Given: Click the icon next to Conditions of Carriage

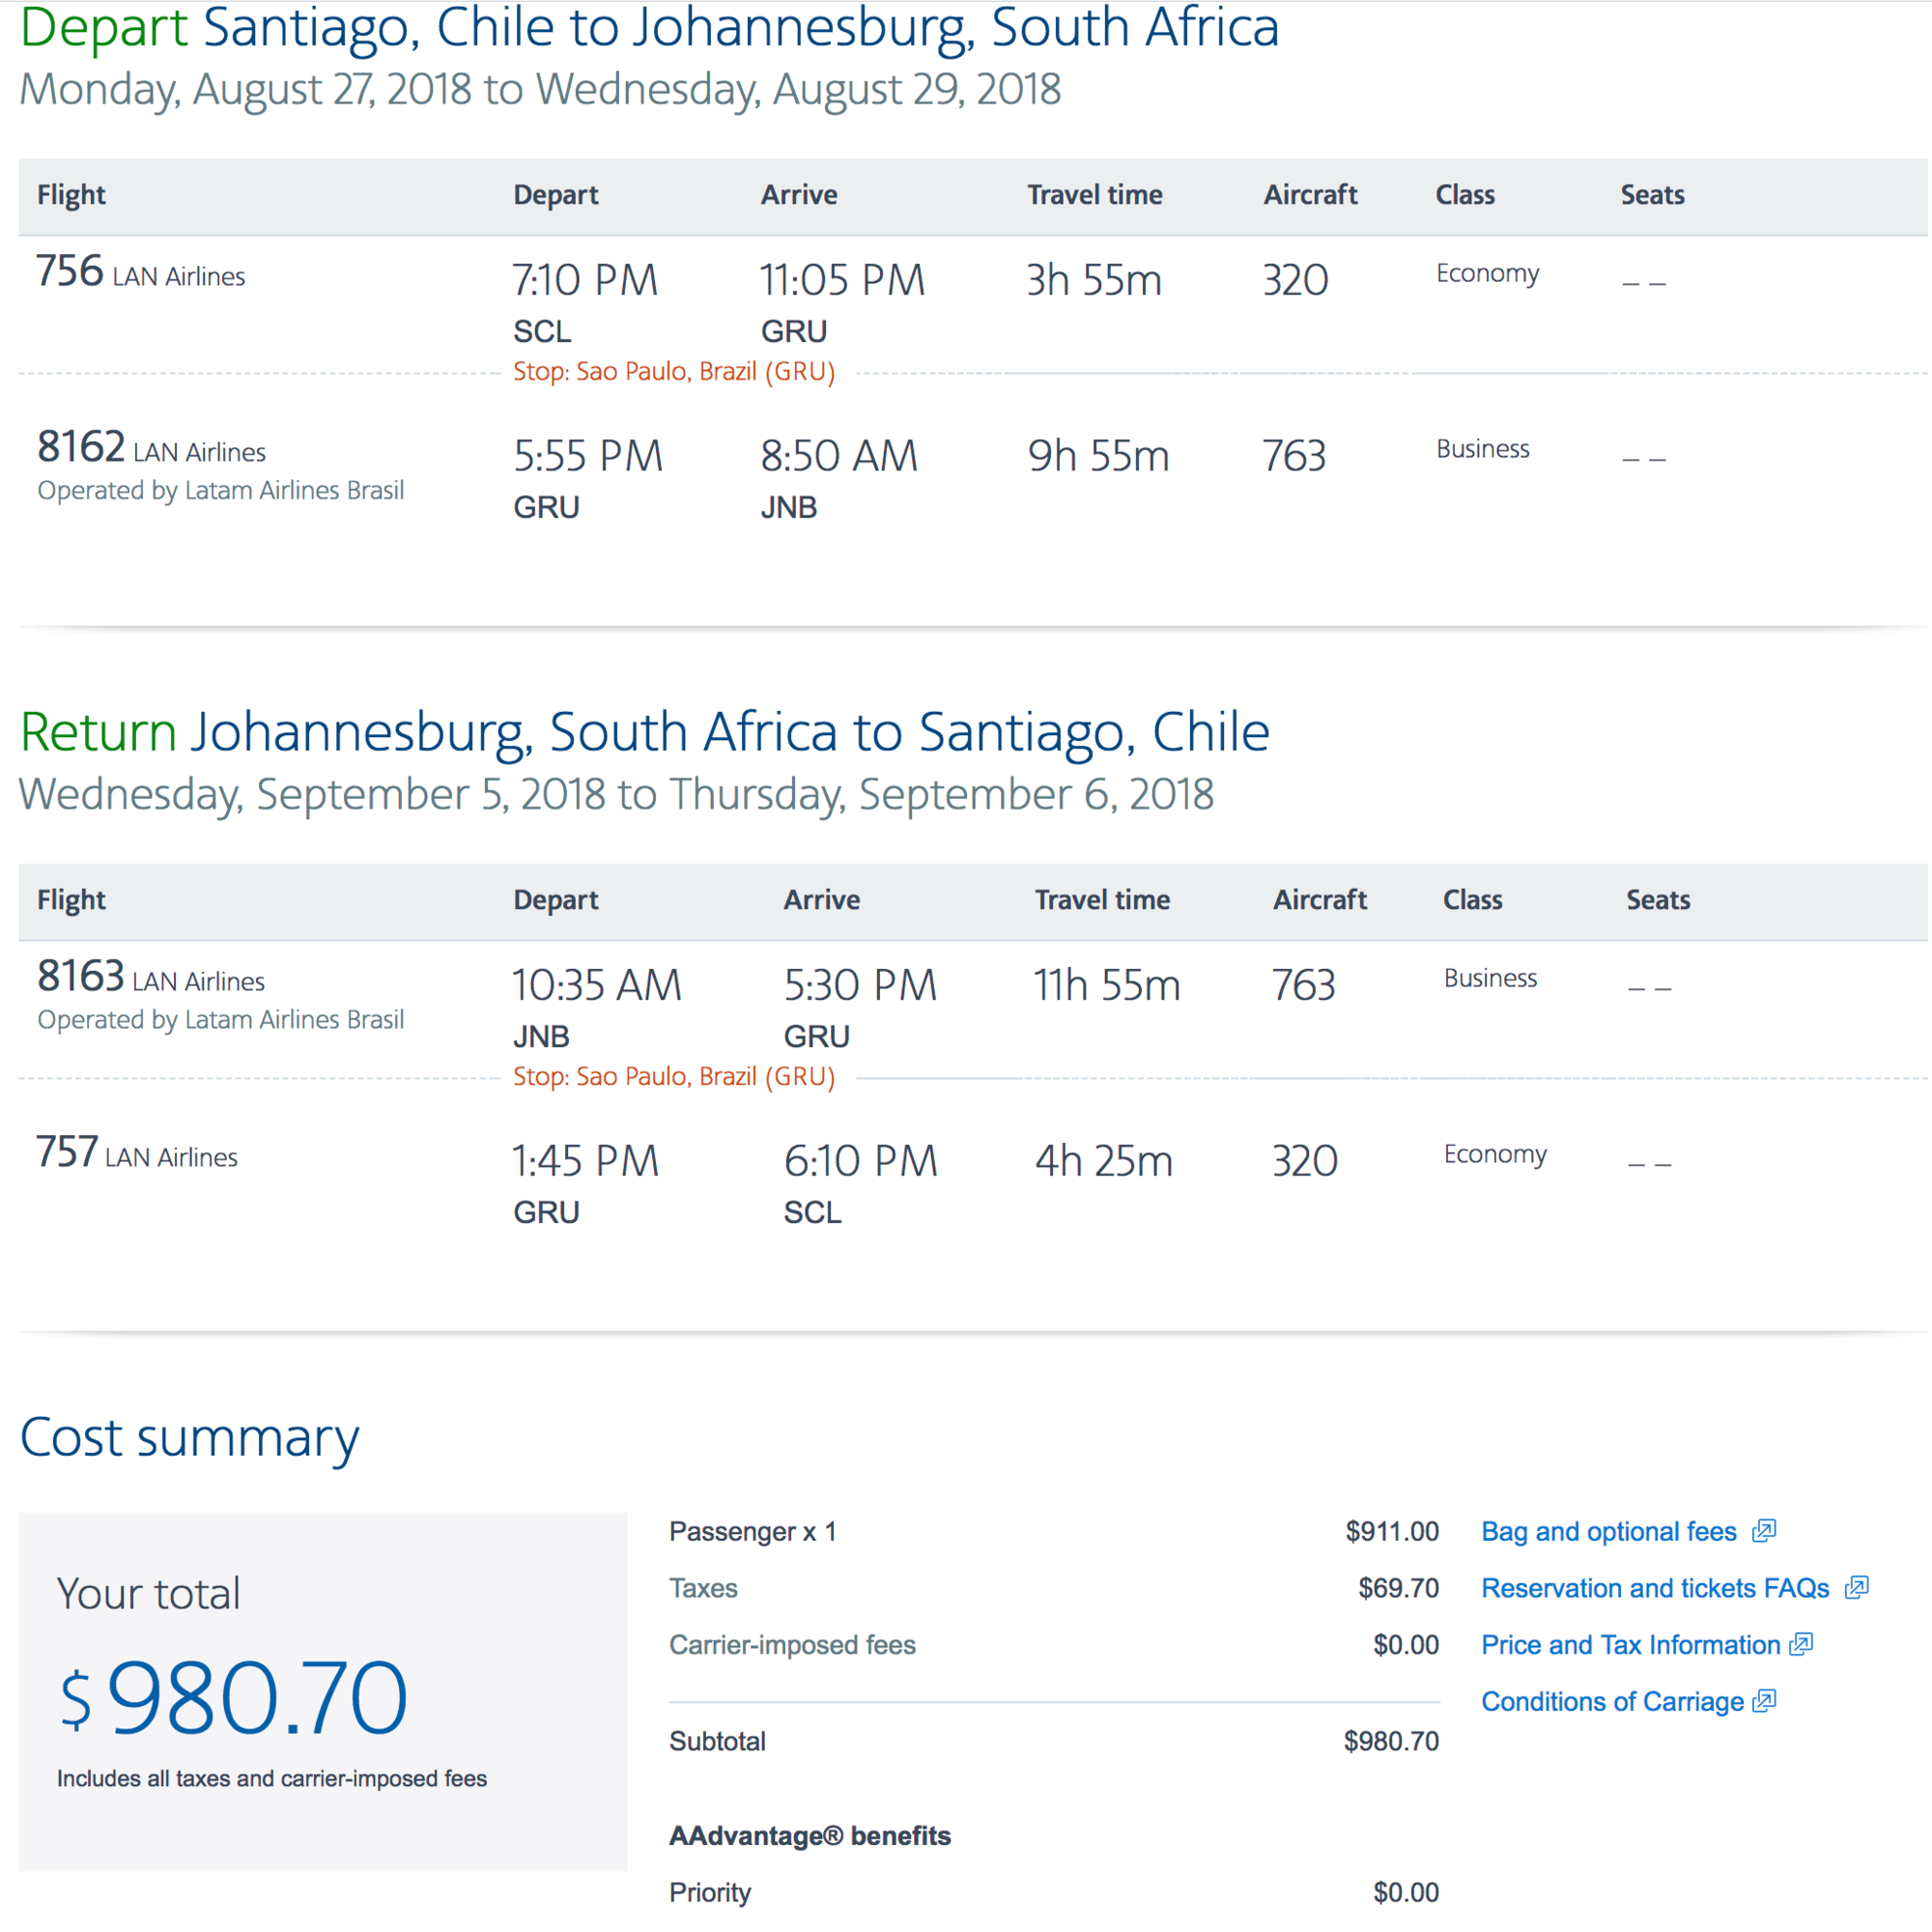Looking at the screenshot, I should click(x=1764, y=1701).
